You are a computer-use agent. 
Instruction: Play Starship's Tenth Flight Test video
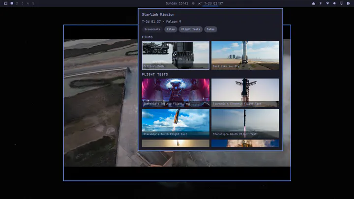pos(176,123)
